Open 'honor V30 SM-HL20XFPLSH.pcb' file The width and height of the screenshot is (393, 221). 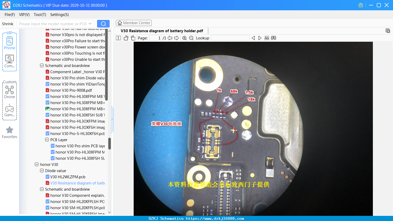pyautogui.click(x=78, y=208)
